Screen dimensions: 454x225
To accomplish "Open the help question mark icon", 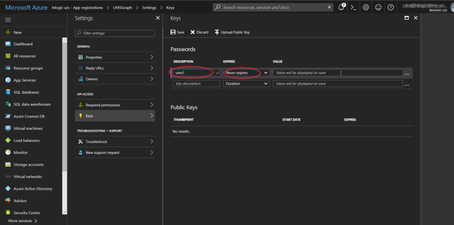I will [390, 8].
